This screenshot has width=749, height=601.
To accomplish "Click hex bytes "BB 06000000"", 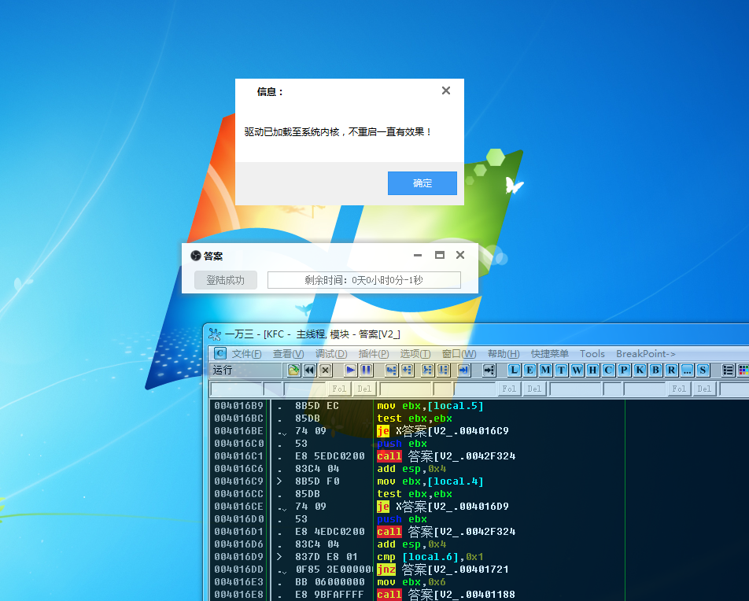I will click(330, 582).
